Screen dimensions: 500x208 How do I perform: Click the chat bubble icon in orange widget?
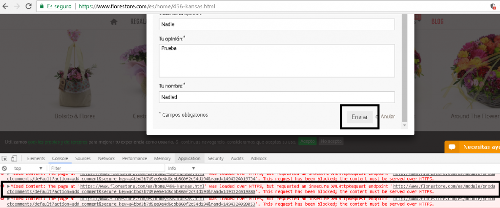tap(452, 147)
